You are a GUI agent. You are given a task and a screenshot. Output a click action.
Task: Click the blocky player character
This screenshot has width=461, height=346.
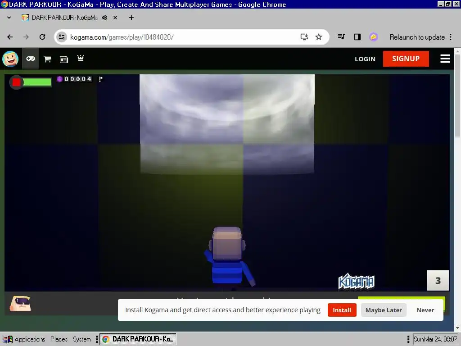228,257
